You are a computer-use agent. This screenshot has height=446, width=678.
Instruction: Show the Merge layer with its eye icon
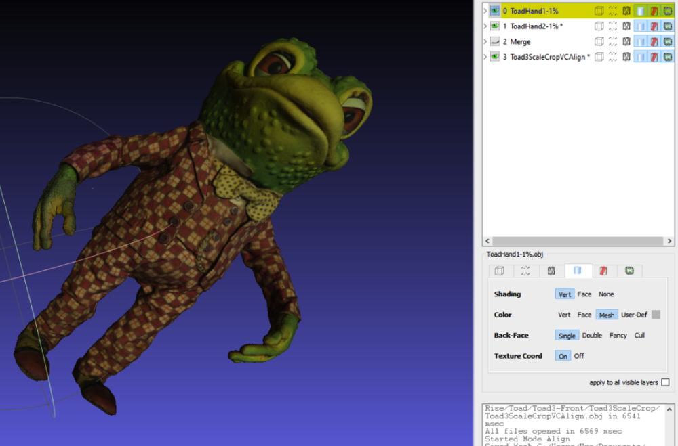click(x=495, y=41)
